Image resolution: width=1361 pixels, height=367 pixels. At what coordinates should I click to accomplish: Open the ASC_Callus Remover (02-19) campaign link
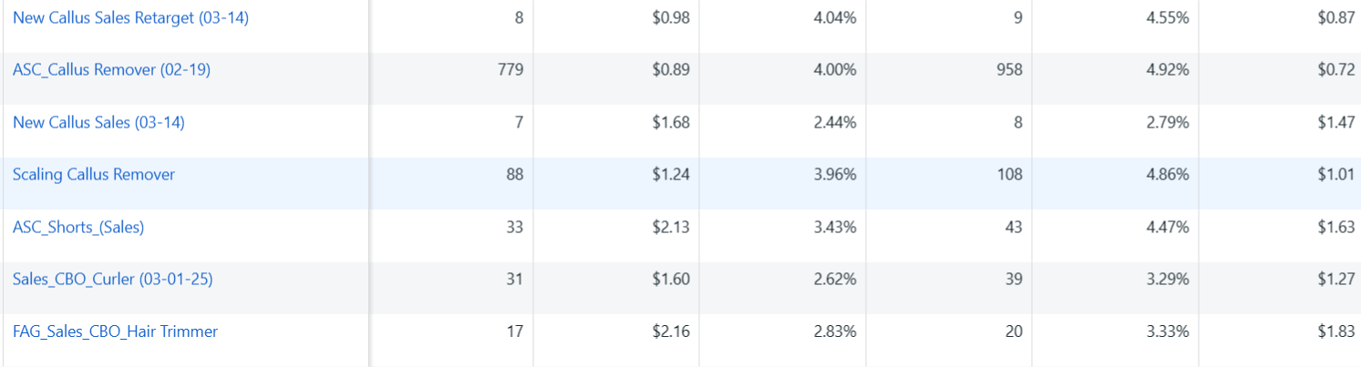click(x=111, y=69)
